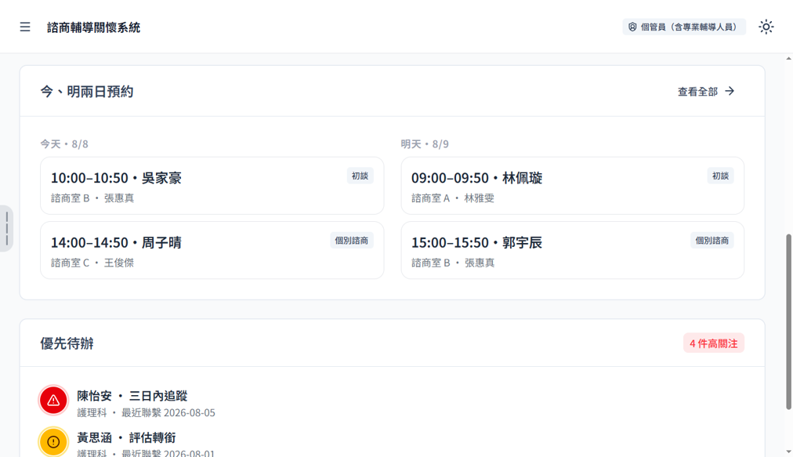Open the 15:00–15:50 郭宇辰 appointment card
The height and width of the screenshot is (457, 793).
(x=573, y=250)
